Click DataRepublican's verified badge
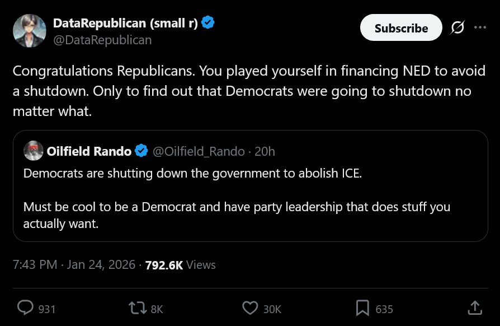Image resolution: width=500 pixels, height=326 pixels. tap(208, 23)
